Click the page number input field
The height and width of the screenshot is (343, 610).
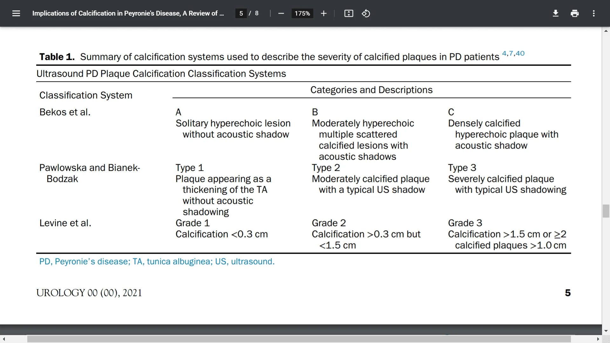(241, 13)
